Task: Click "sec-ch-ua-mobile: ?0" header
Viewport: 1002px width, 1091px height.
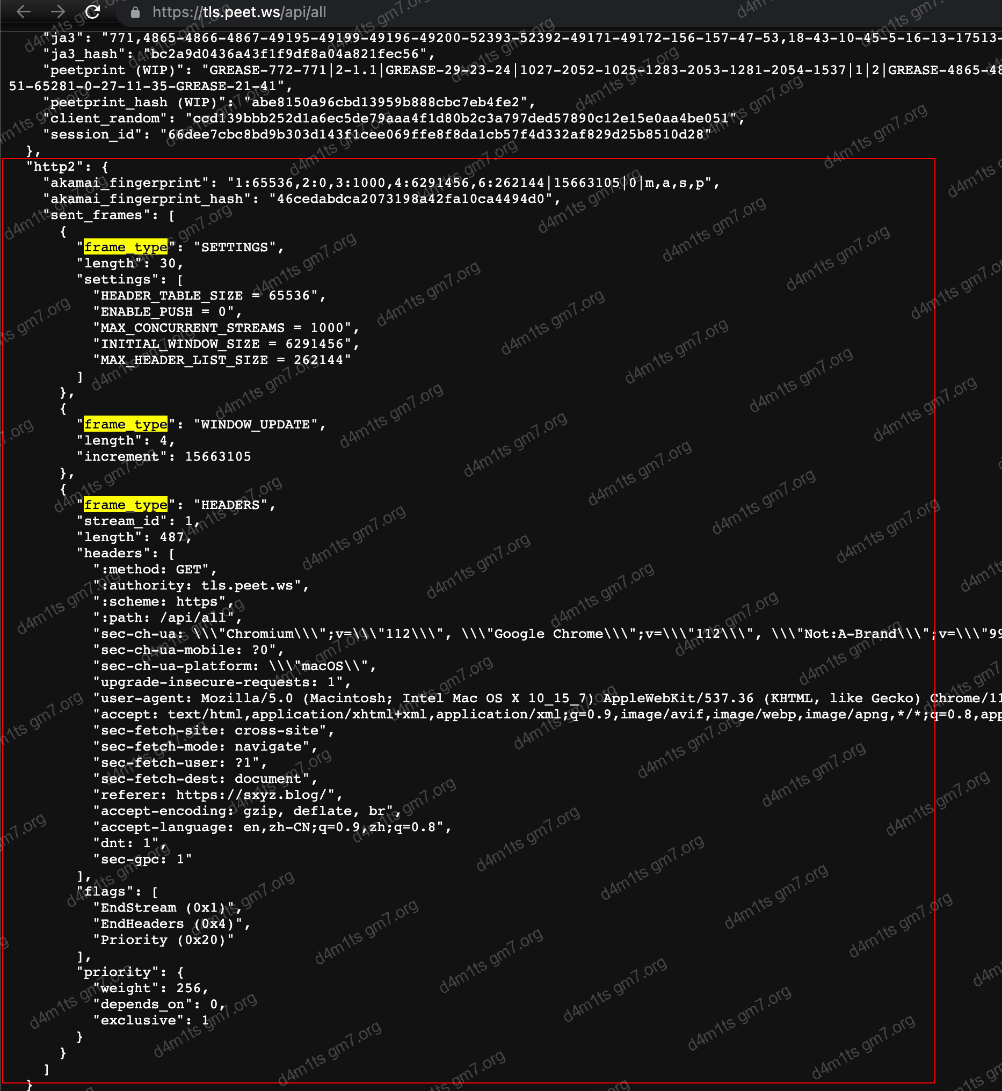Action: pyautogui.click(x=188, y=650)
